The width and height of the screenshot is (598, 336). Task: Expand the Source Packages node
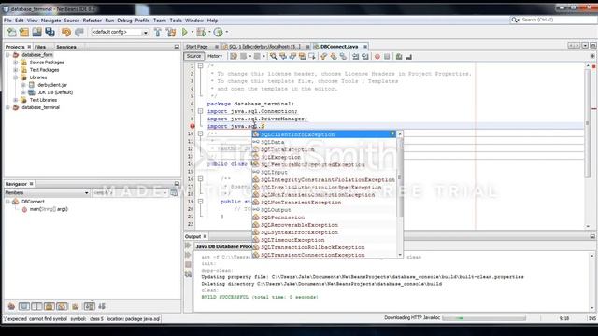click(x=16, y=63)
